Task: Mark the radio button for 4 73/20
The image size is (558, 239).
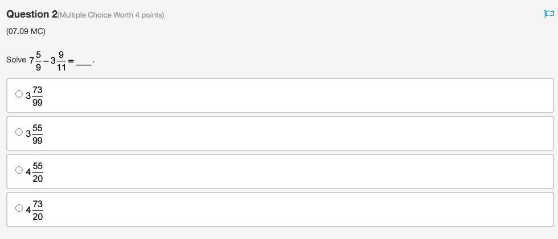Action: (19, 208)
